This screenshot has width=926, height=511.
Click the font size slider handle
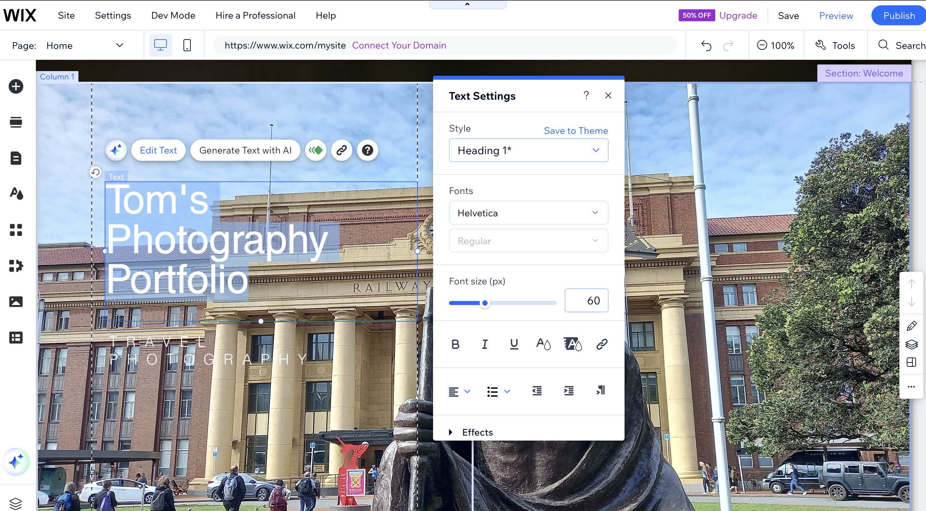pos(485,303)
